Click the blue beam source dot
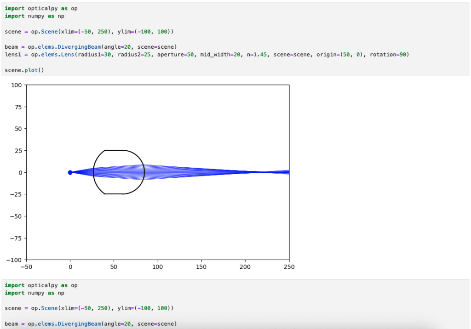 click(x=70, y=172)
